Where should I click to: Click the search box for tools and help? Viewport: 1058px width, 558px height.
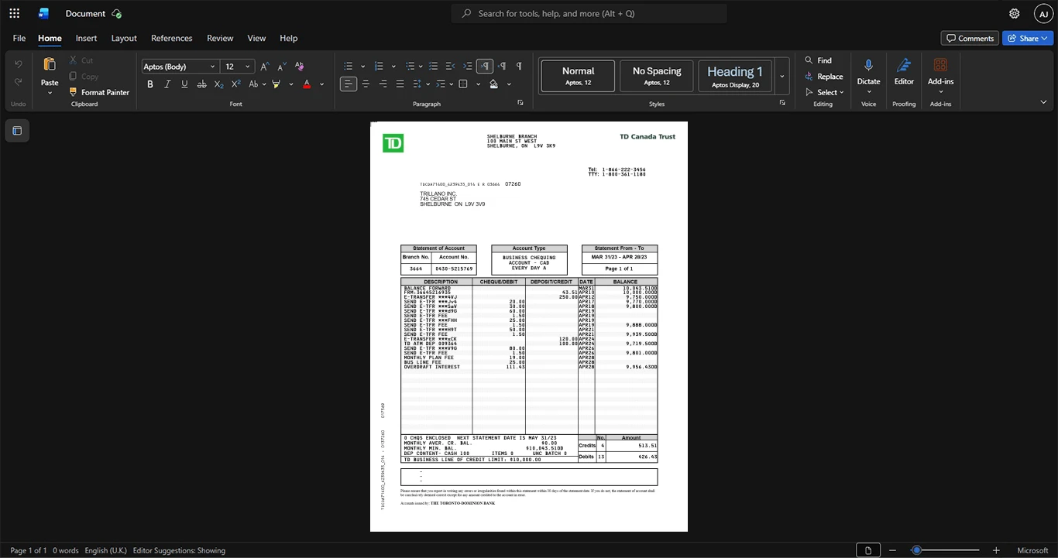589,13
